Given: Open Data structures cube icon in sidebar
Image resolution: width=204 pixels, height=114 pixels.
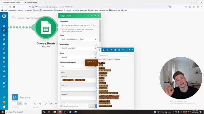Looking at the screenshot, I should click(x=4, y=62).
